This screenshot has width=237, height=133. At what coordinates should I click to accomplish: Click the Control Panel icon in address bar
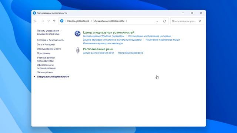tap(62, 21)
